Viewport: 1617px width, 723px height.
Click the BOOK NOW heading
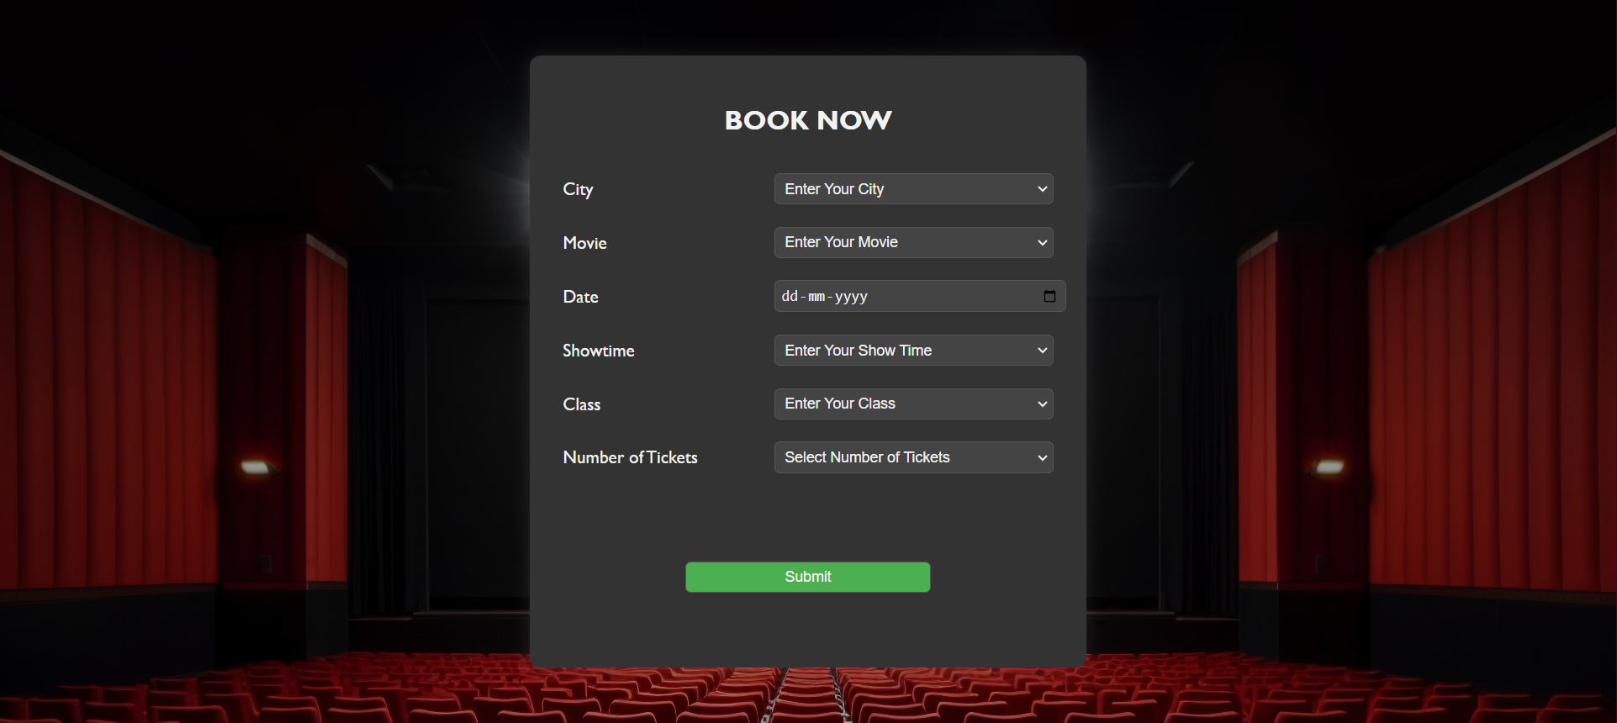pyautogui.click(x=807, y=120)
